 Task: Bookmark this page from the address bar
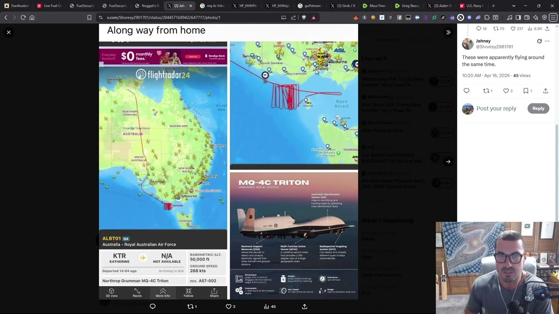click(x=89, y=17)
